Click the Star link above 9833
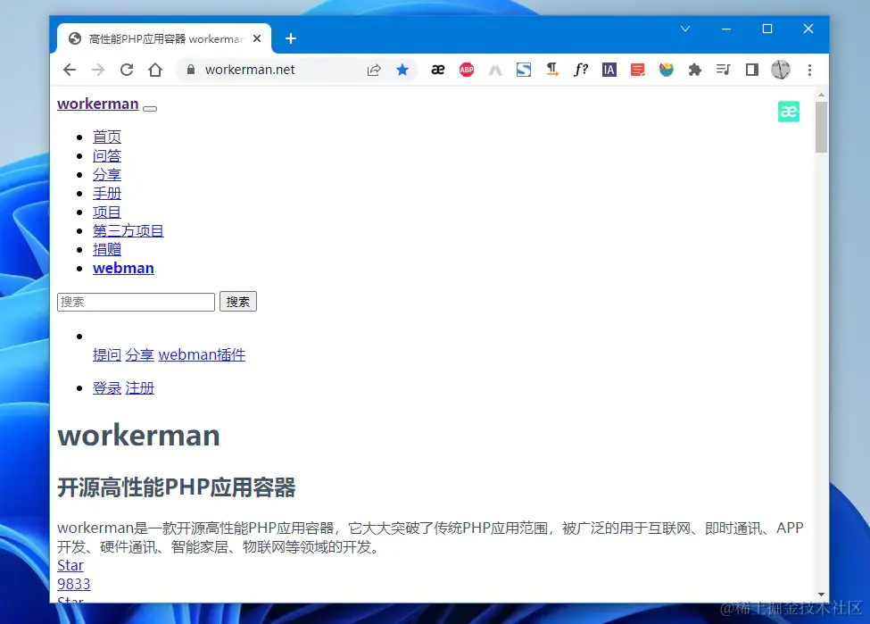Screen dimensions: 870x624 pos(70,565)
